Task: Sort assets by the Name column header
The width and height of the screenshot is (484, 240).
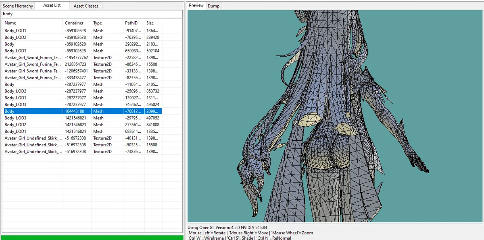Action: pos(32,23)
